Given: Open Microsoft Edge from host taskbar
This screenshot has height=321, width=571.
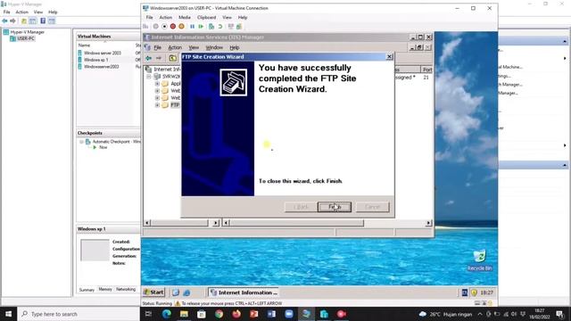Looking at the screenshot, I should tap(167, 314).
